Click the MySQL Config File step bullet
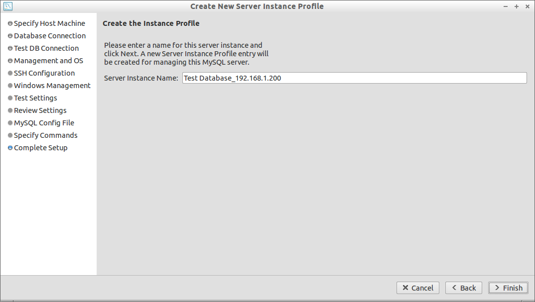 tap(10, 123)
